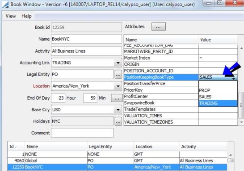This screenshot has height=171, width=244.
Task: Open the Legal Entity chooser button
Action: tap(118, 74)
